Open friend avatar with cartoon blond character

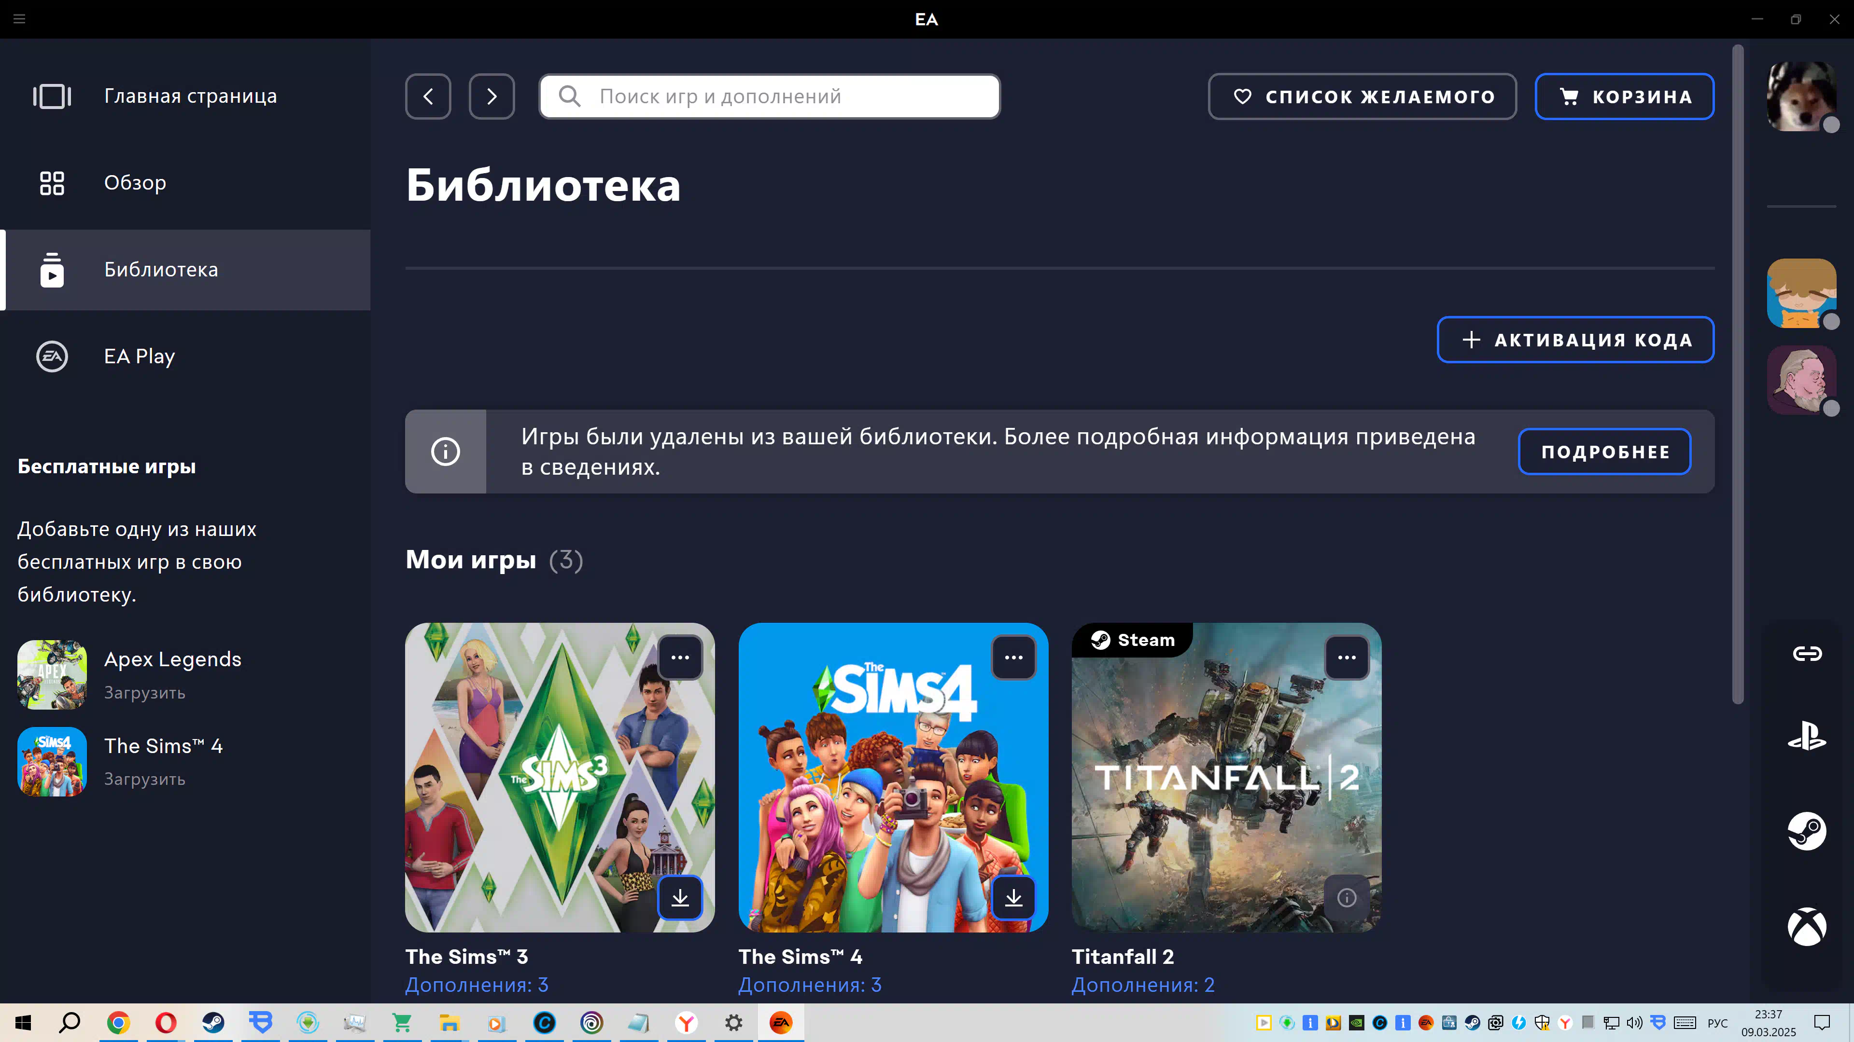1801,293
